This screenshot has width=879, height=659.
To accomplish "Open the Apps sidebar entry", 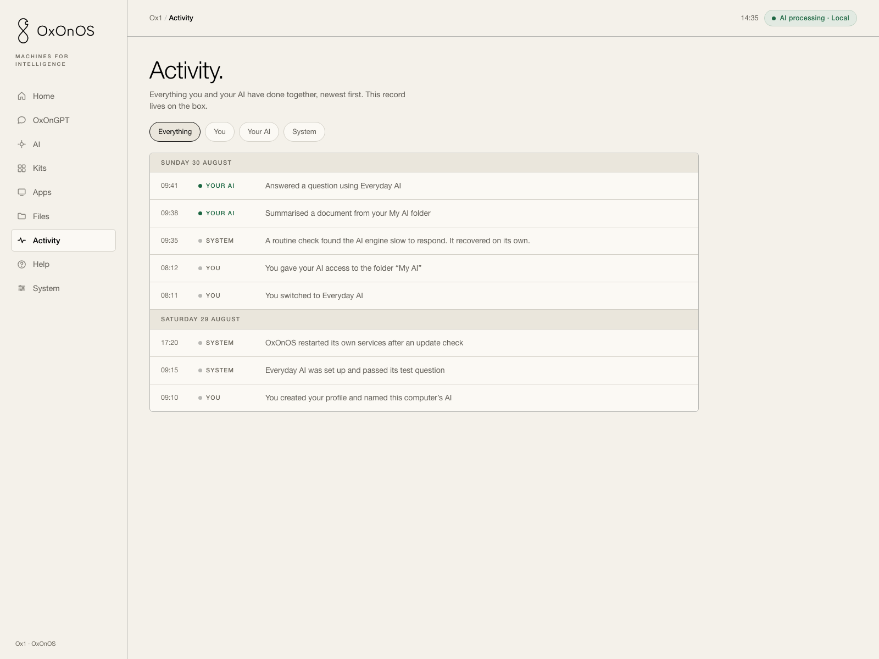I will click(x=63, y=192).
